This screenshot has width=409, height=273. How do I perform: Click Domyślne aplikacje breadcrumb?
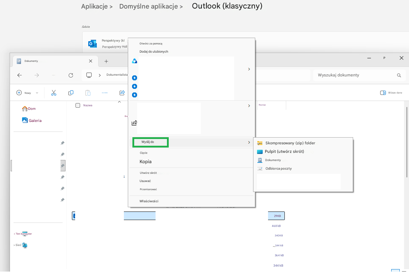148,6
